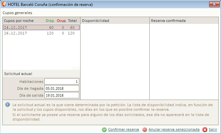Image resolution: width=221 pixels, height=134 pixels.
Task: Click the Total column header
Action: point(72,21)
